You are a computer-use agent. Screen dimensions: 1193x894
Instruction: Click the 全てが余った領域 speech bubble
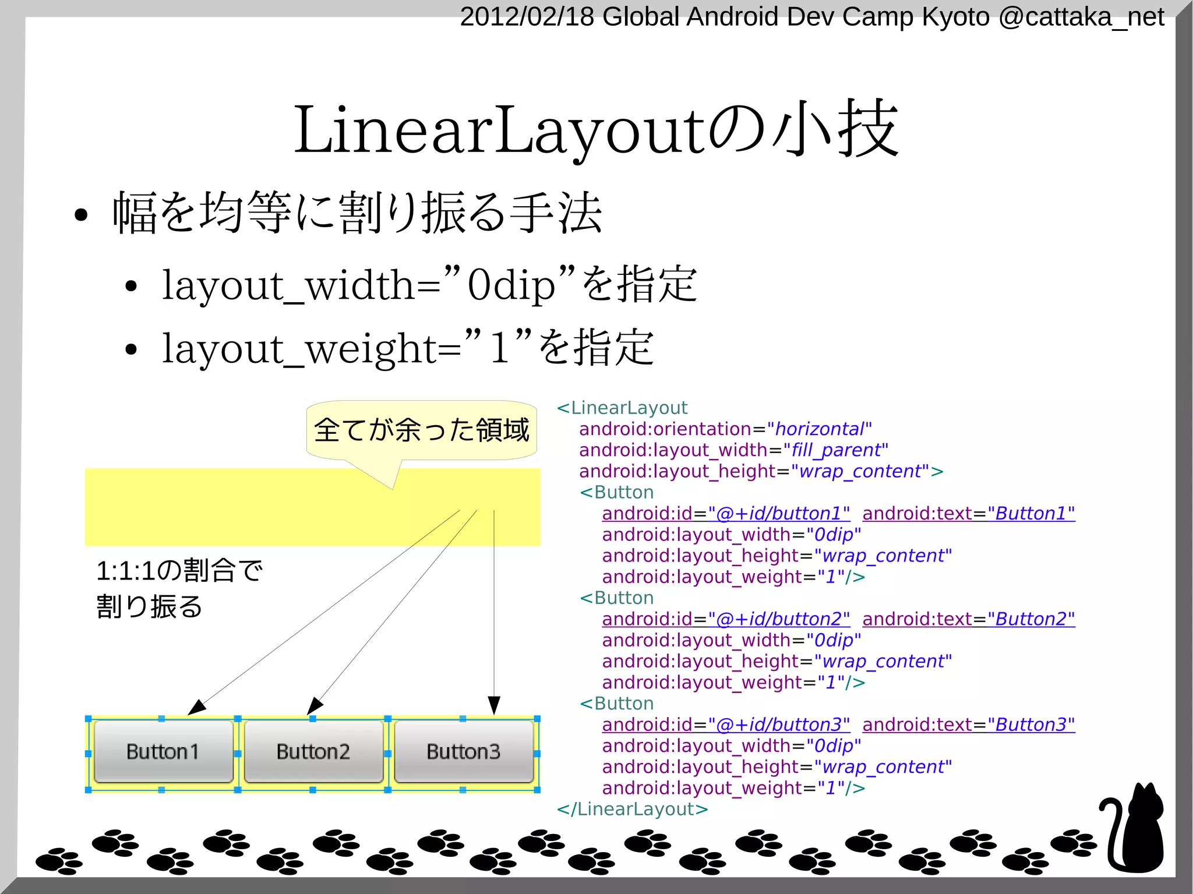421,431
